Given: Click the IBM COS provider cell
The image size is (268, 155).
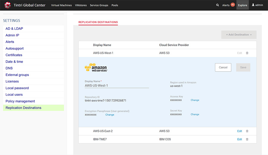Looking at the screenshot, I should coord(165,139).
